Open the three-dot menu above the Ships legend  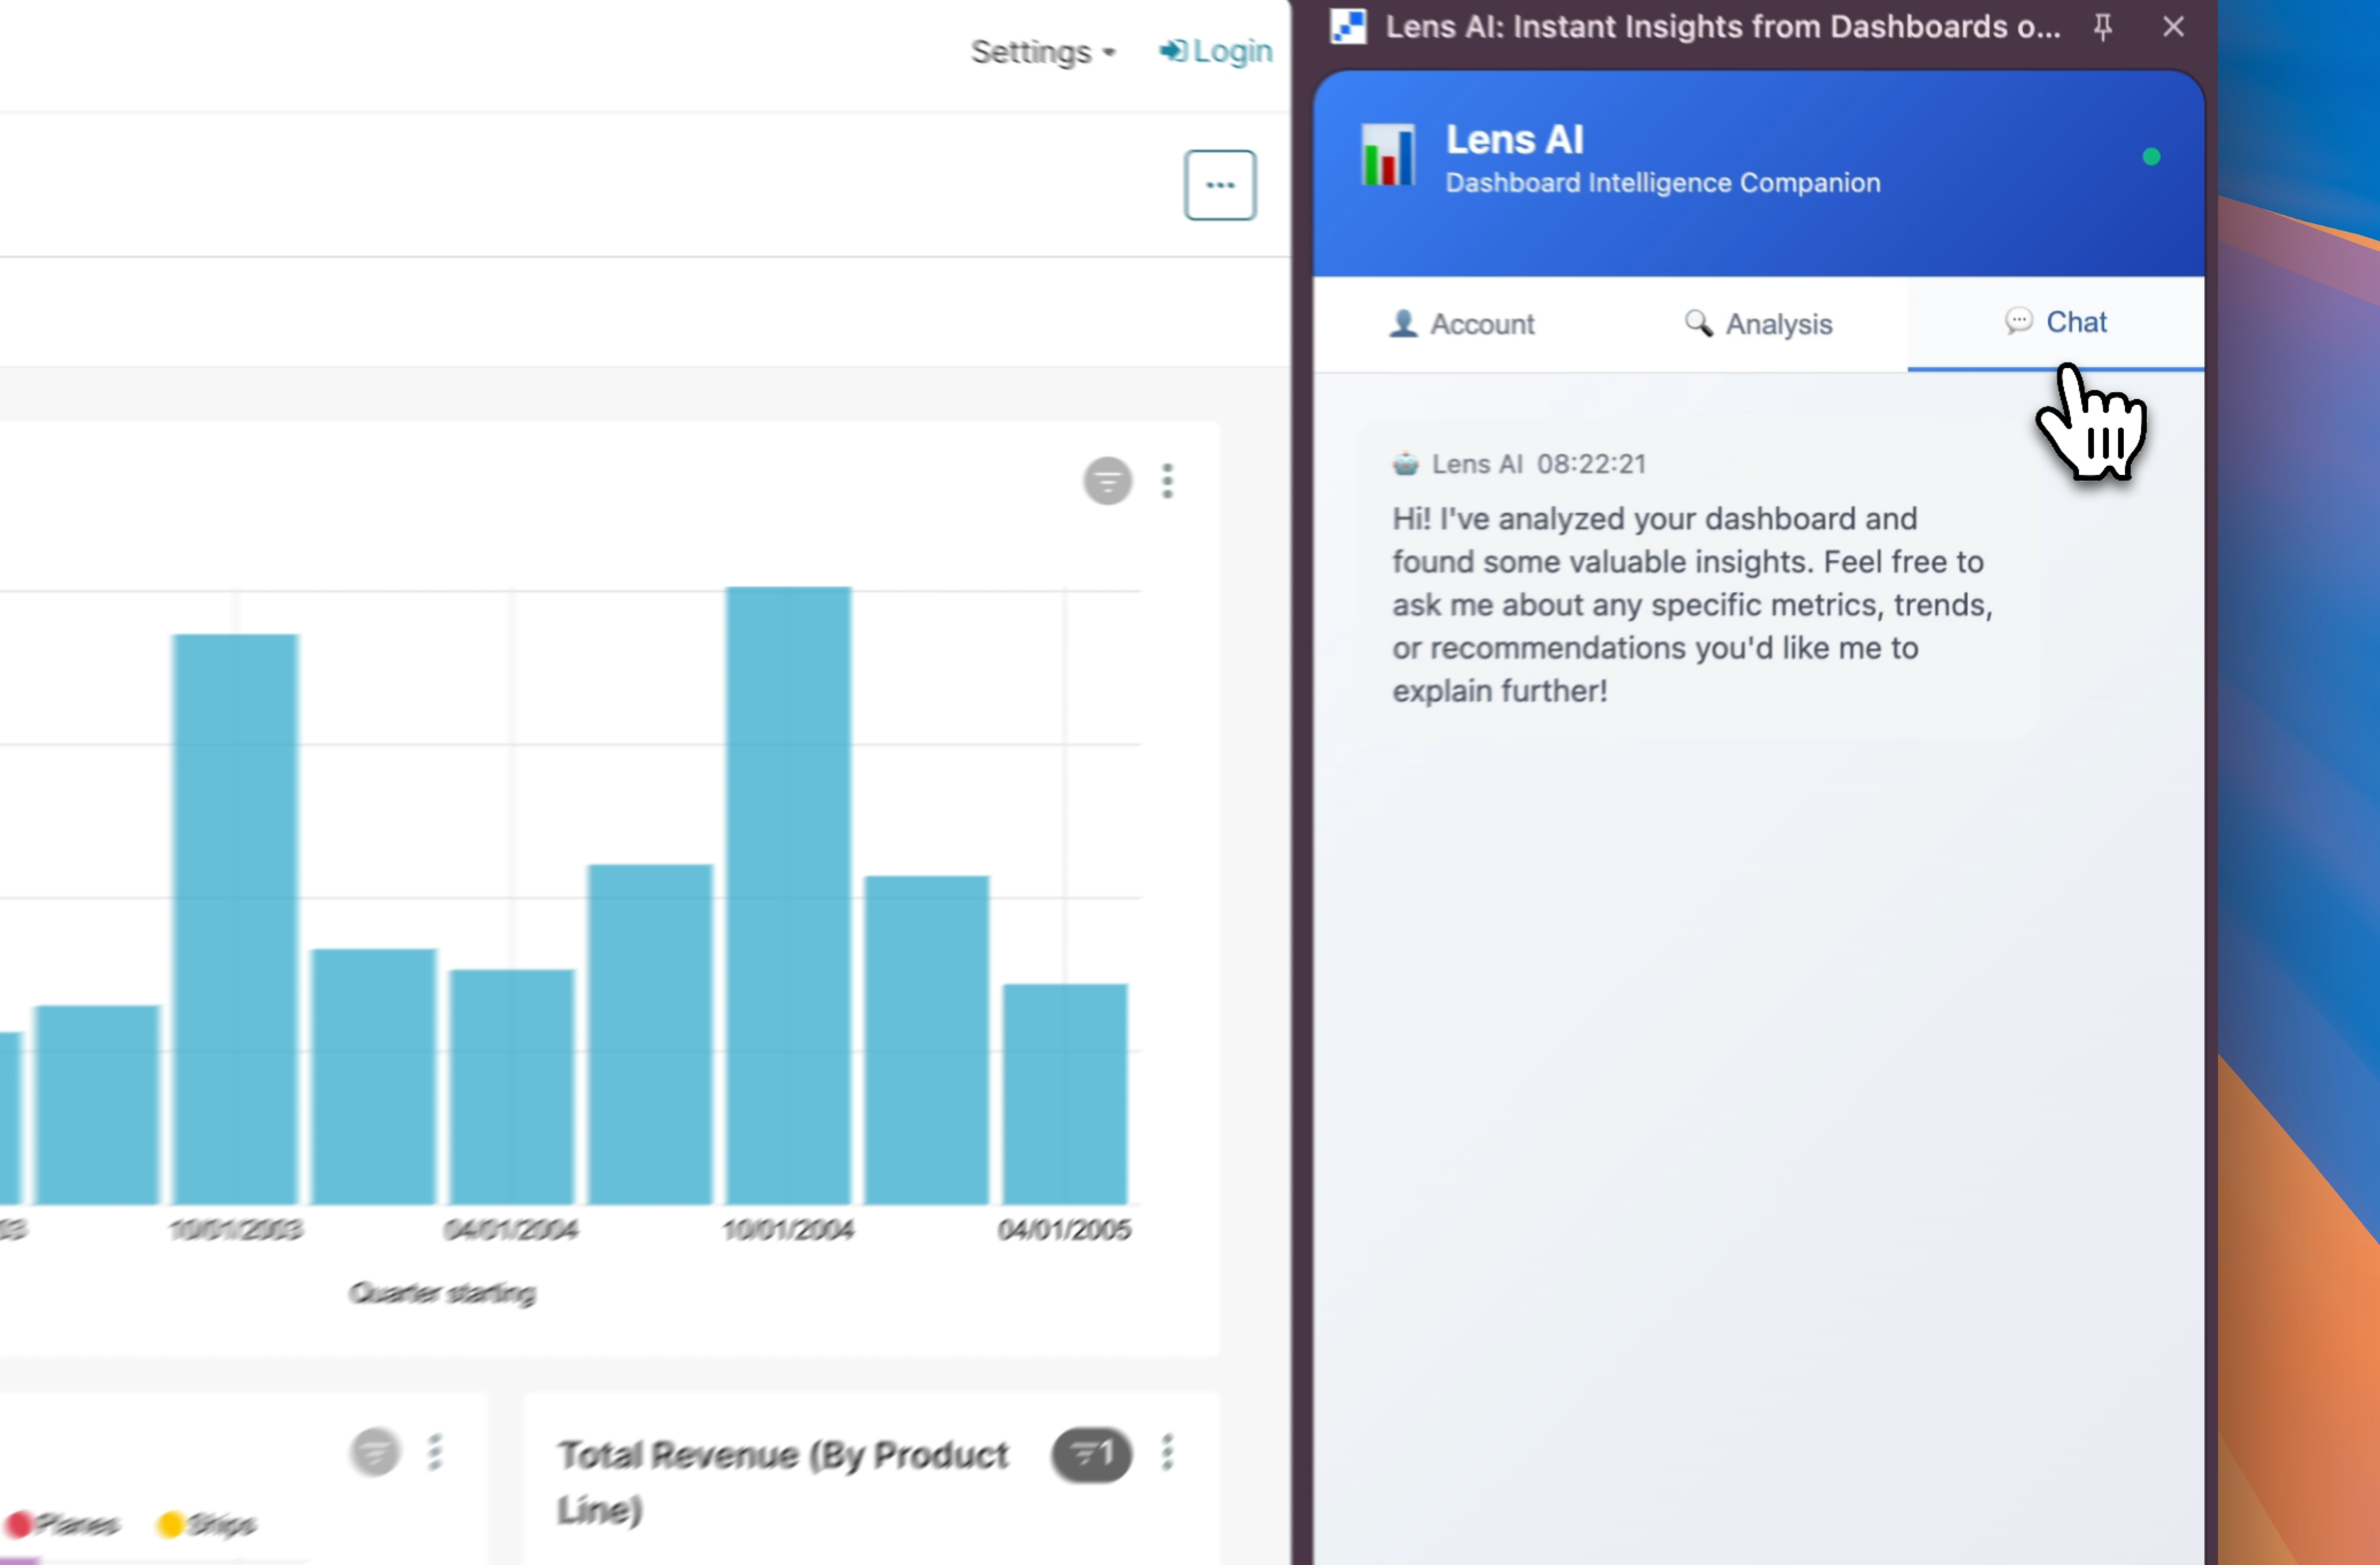434,1452
